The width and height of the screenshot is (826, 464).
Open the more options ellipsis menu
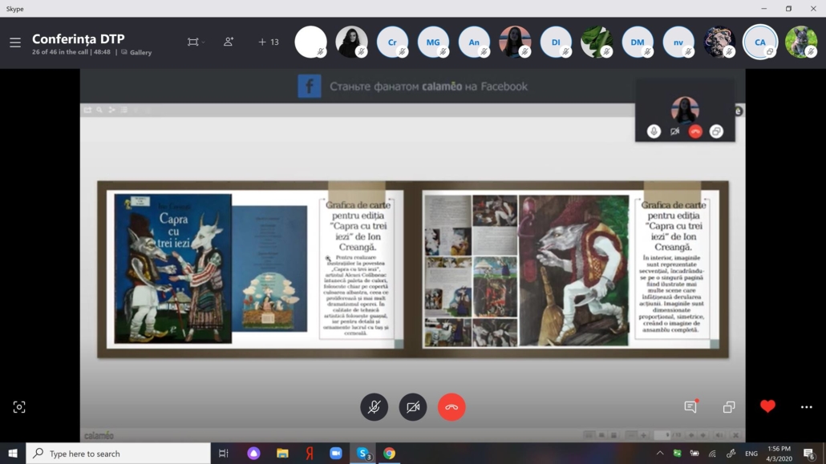(x=806, y=407)
